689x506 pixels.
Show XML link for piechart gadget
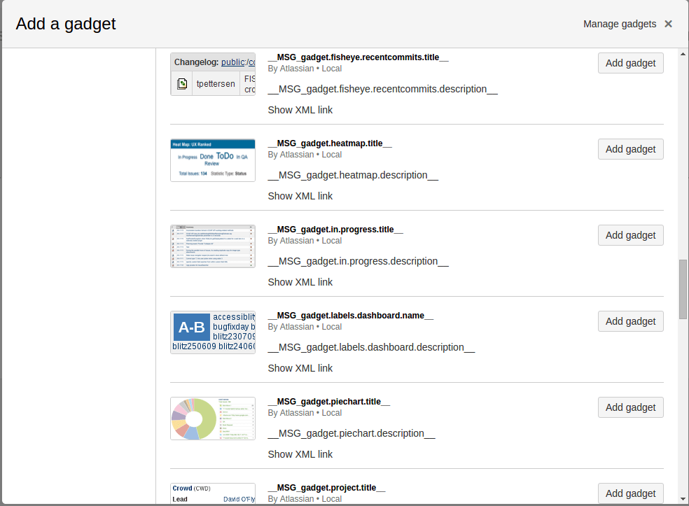coord(300,454)
